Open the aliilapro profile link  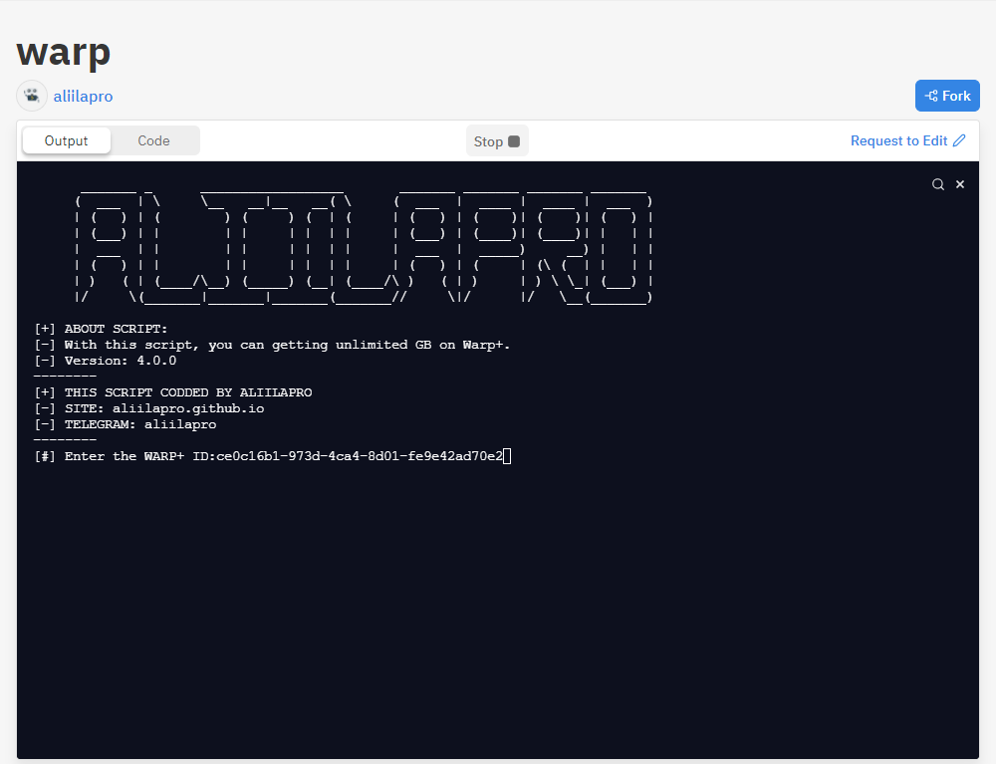(x=84, y=97)
